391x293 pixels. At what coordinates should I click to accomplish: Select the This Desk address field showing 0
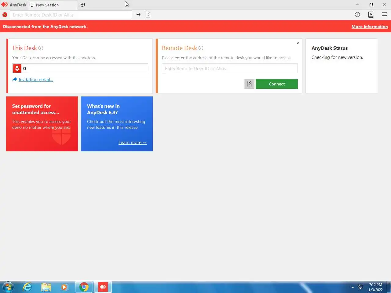(80, 68)
